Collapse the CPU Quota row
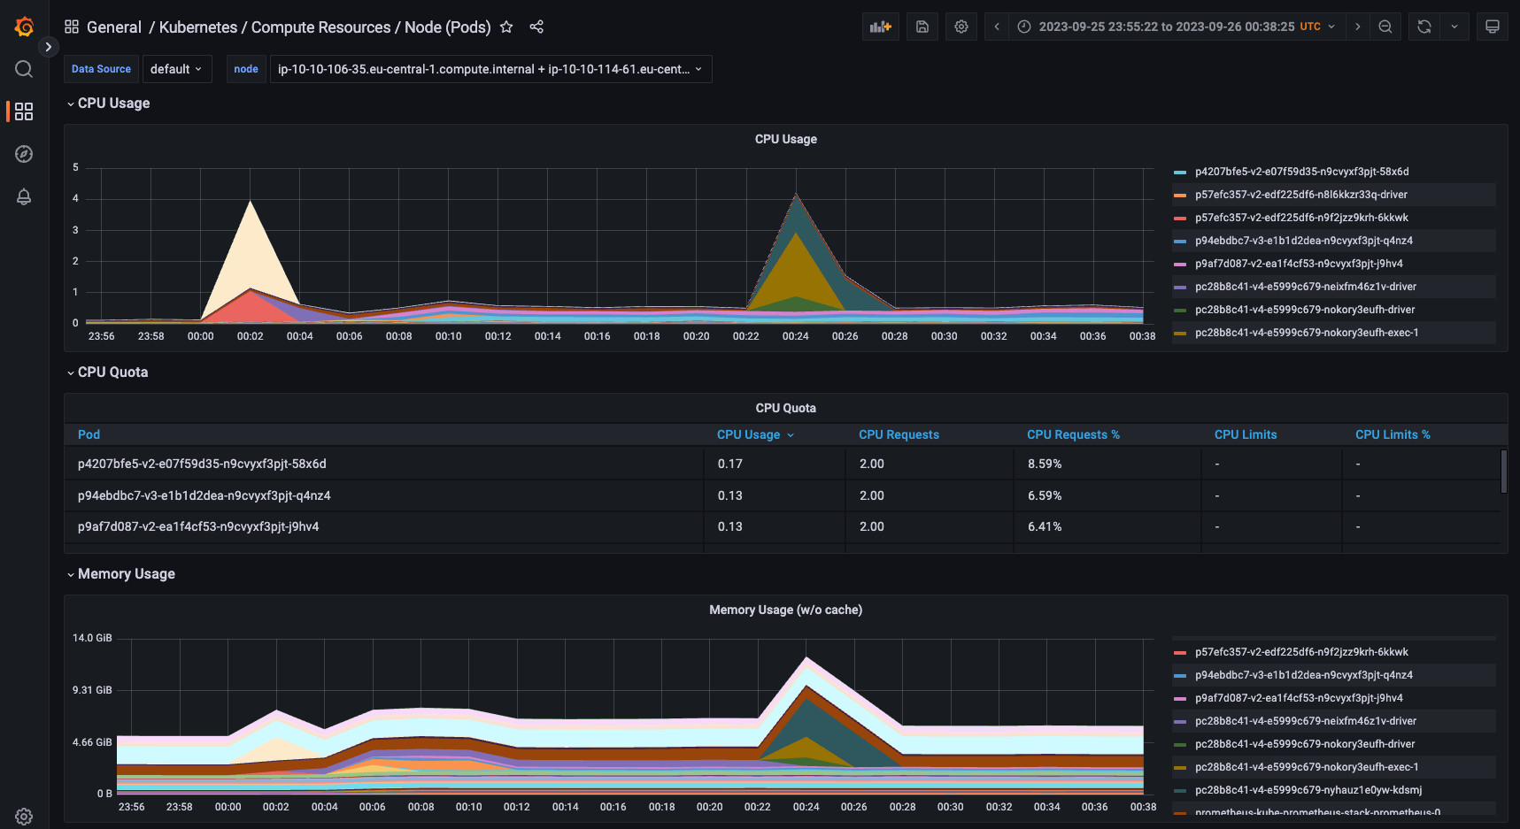 point(112,372)
